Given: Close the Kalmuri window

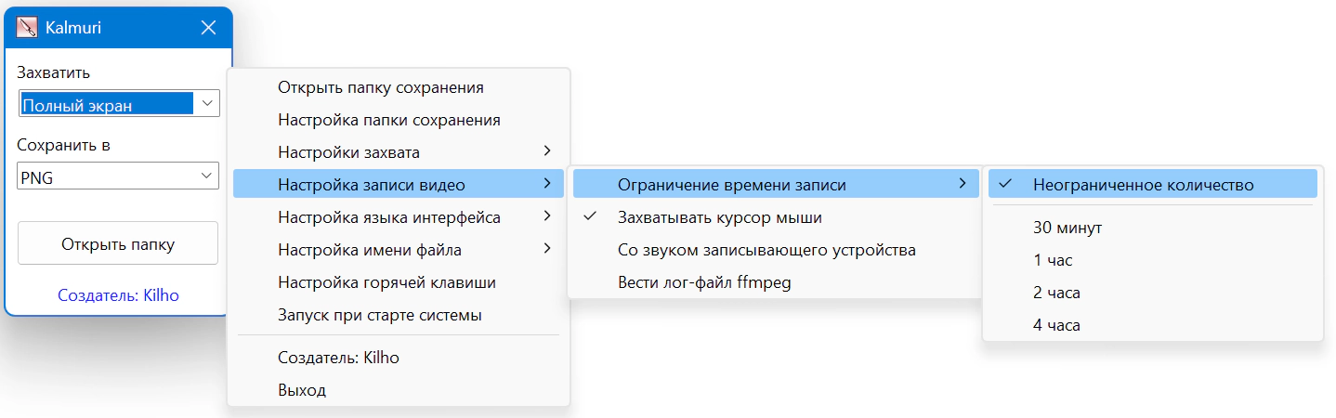Looking at the screenshot, I should coord(208,28).
